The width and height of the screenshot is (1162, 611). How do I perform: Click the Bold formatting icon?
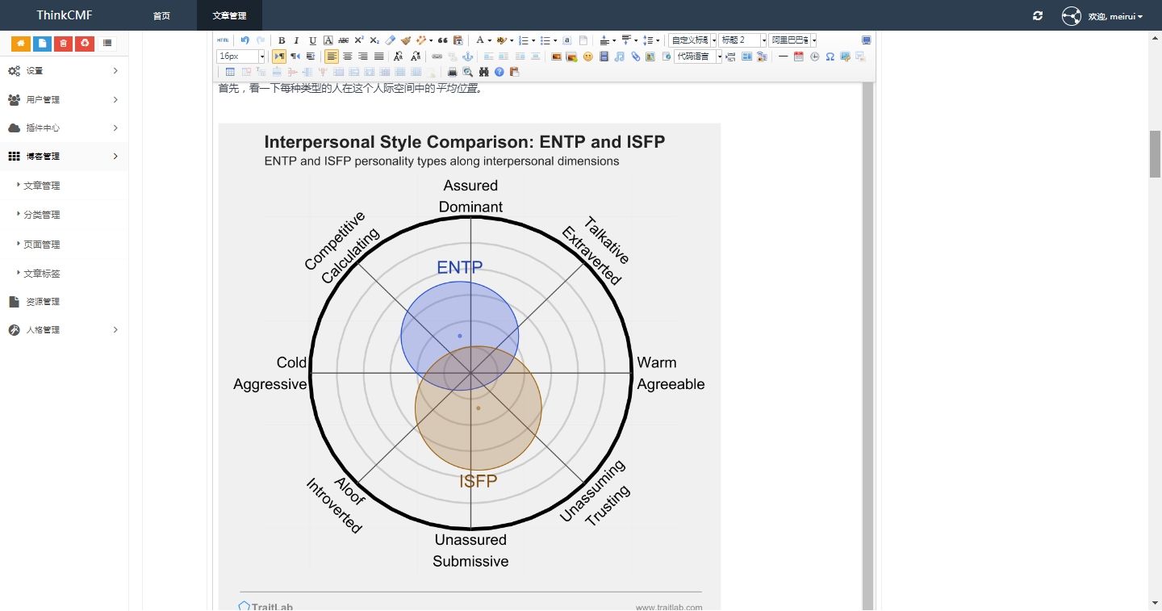pyautogui.click(x=282, y=40)
